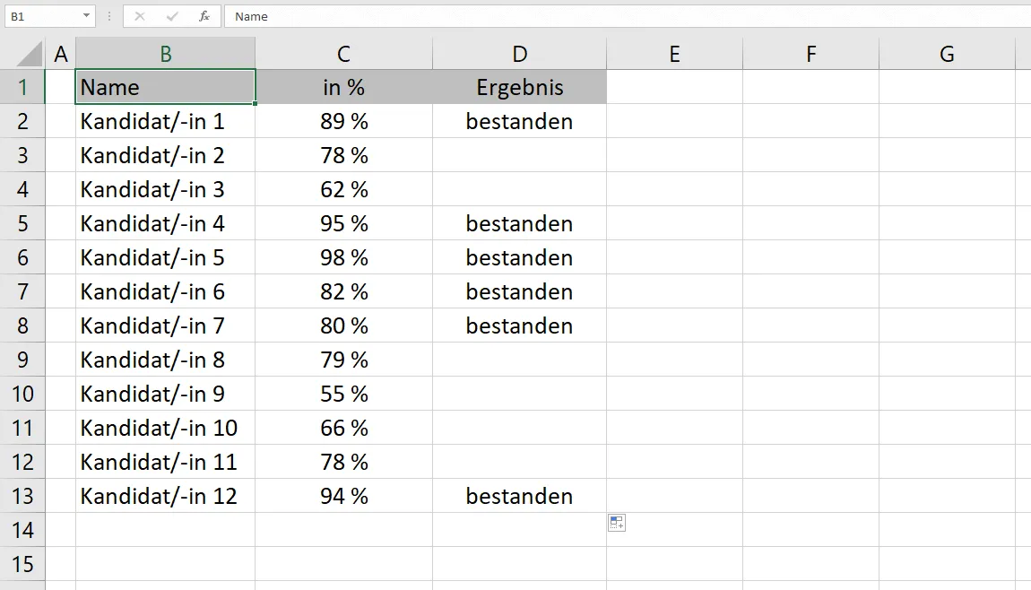This screenshot has width=1031, height=590.
Task: Select the entire column G header
Action: point(947,53)
